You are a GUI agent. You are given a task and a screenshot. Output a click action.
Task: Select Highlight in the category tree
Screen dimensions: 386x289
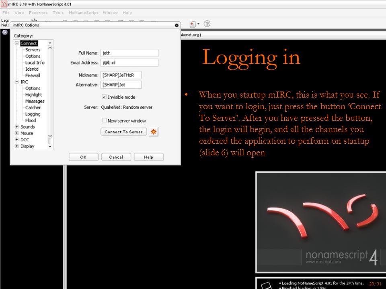coord(33,95)
